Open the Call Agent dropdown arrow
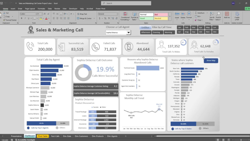Image resolution: width=250 pixels, height=141 pixels. (x=128, y=33)
